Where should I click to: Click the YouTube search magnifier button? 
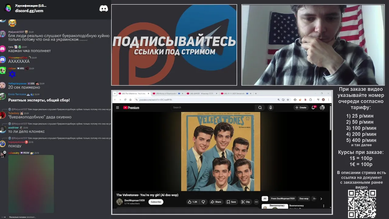pyautogui.click(x=260, y=107)
